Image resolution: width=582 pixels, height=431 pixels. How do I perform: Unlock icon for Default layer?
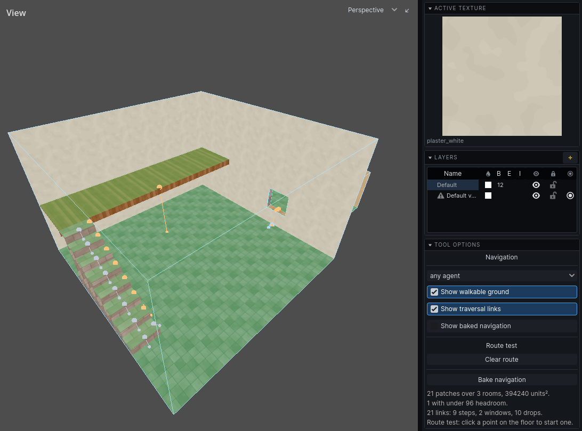(x=553, y=185)
